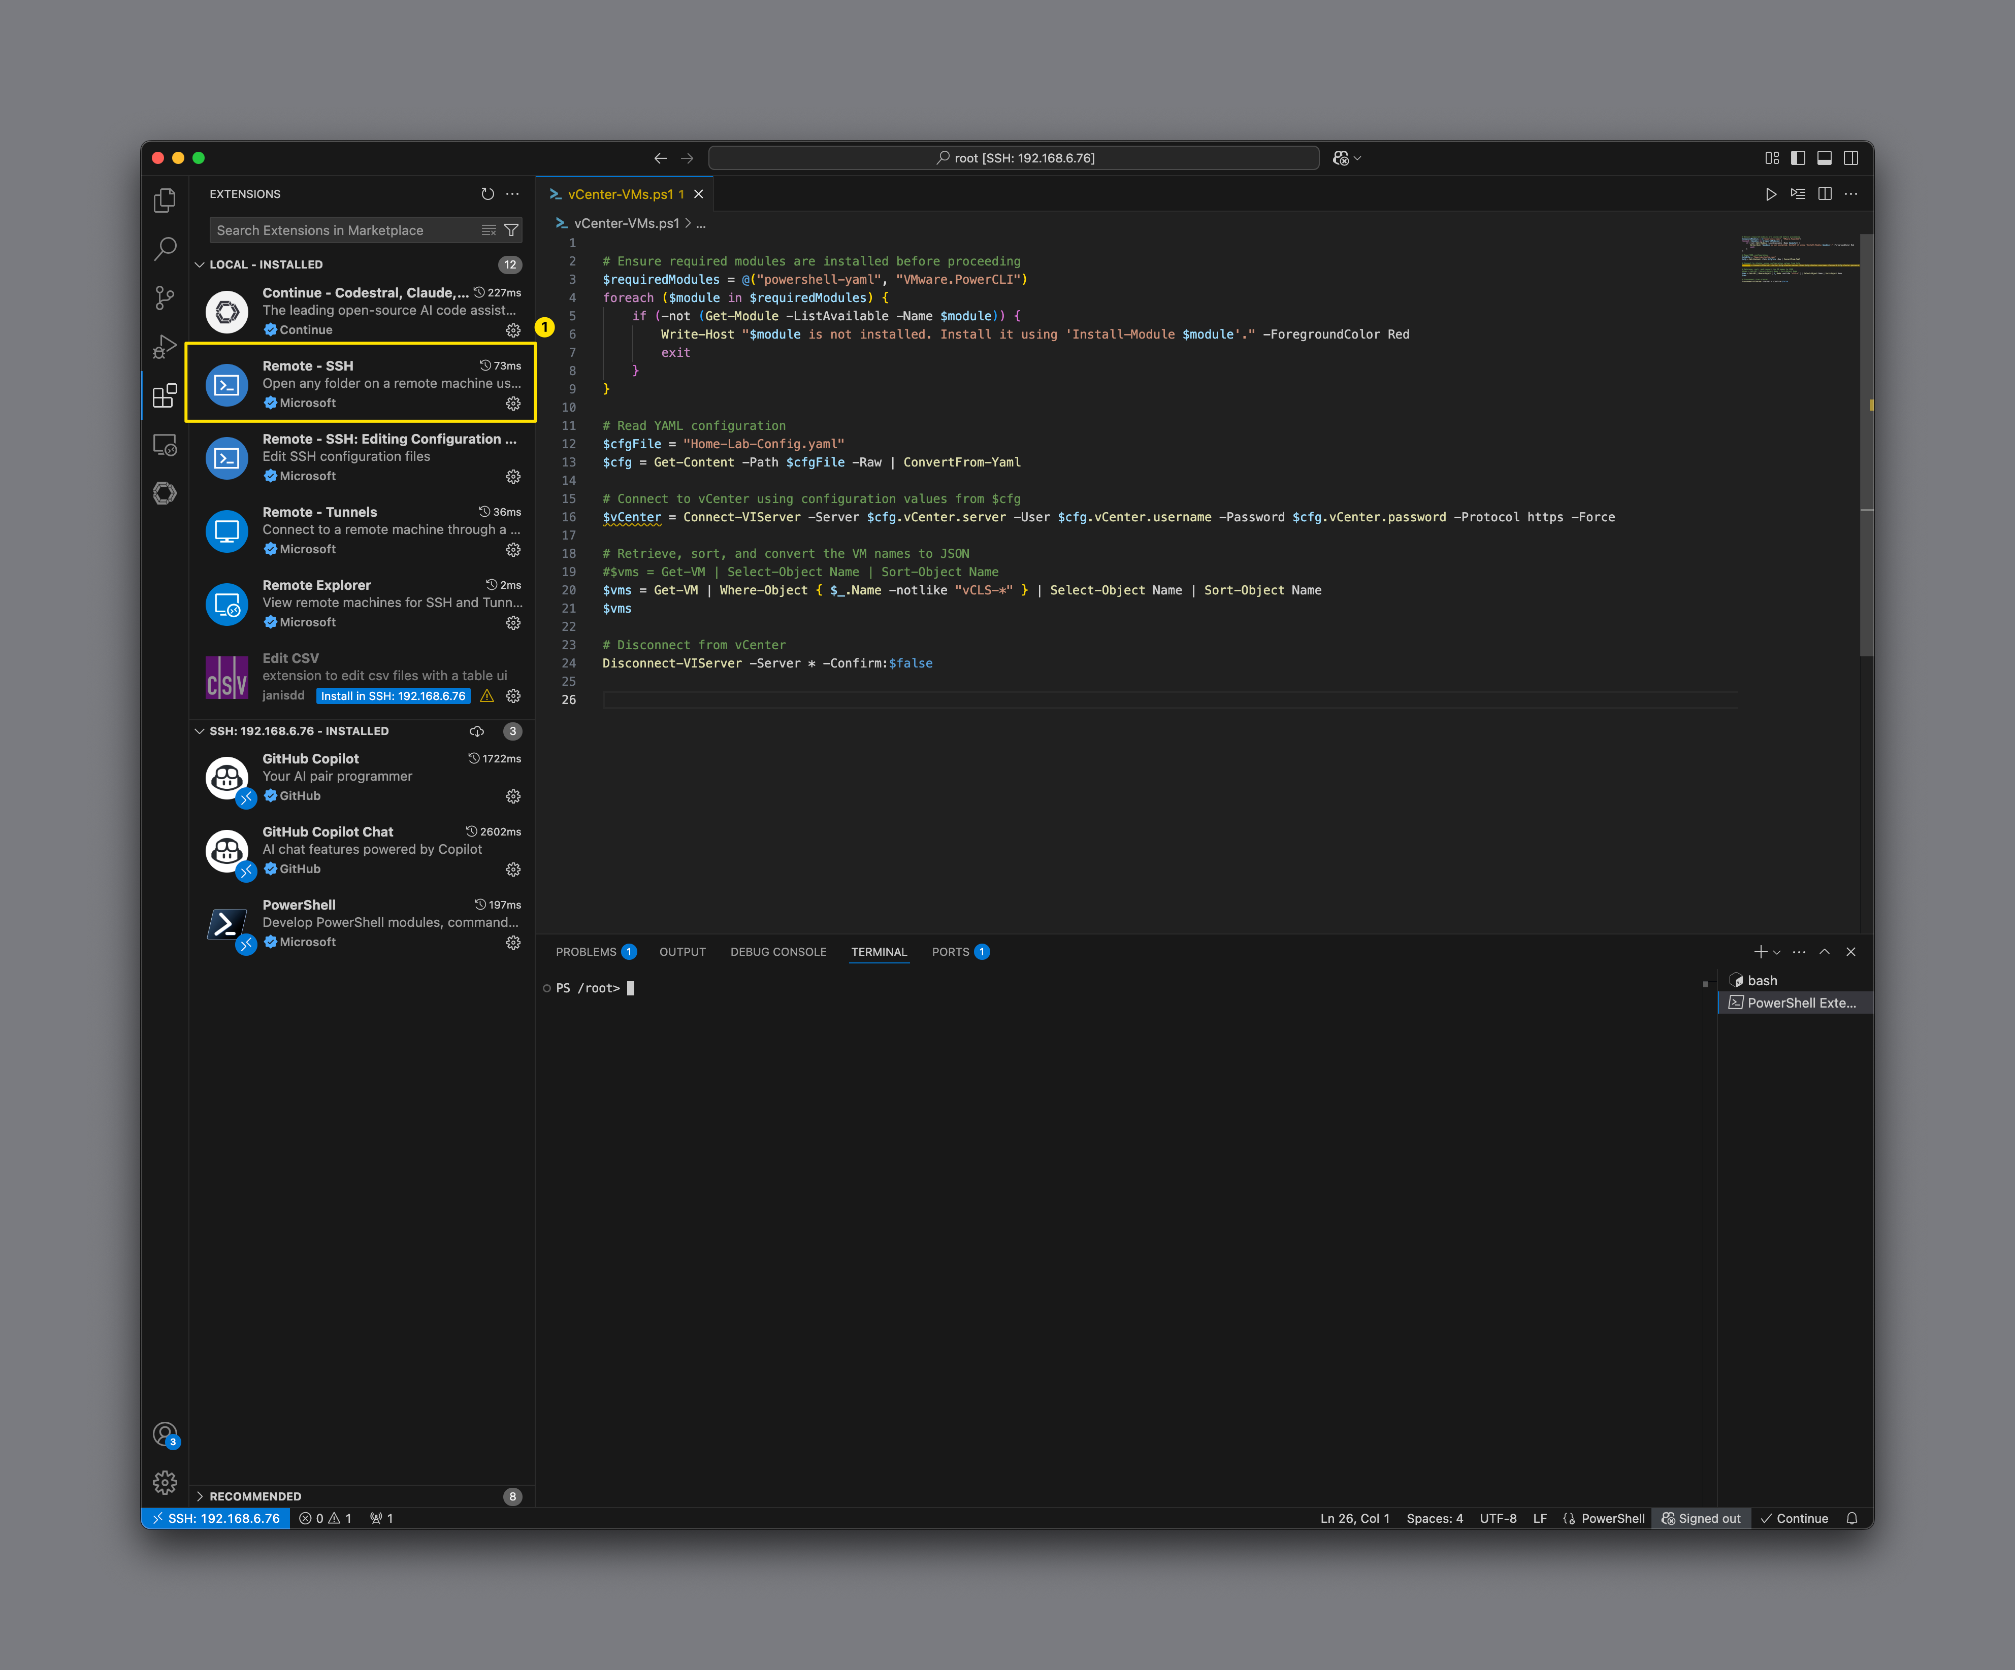Split the editor to the right
Viewport: 2015px width, 1670px height.
pos(1824,194)
